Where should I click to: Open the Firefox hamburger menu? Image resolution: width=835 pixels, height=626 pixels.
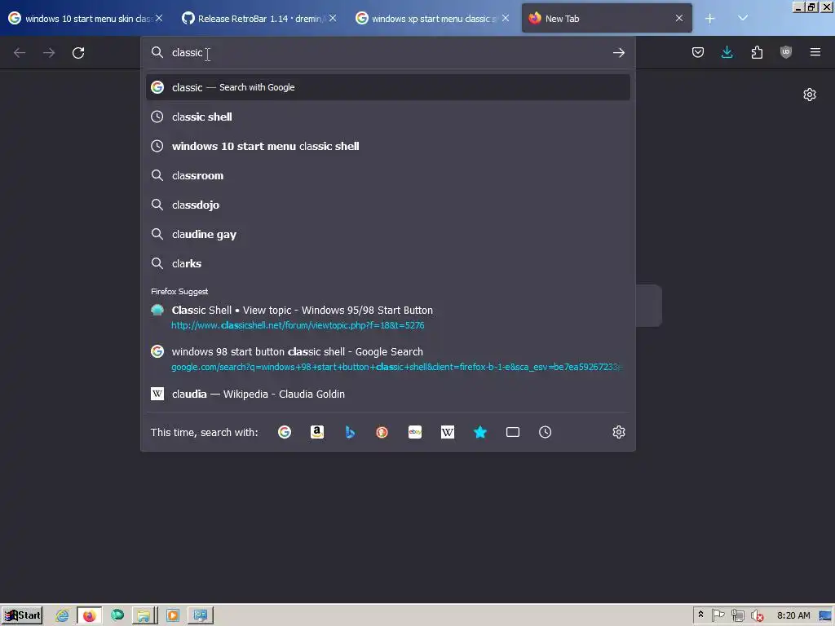[815, 52]
